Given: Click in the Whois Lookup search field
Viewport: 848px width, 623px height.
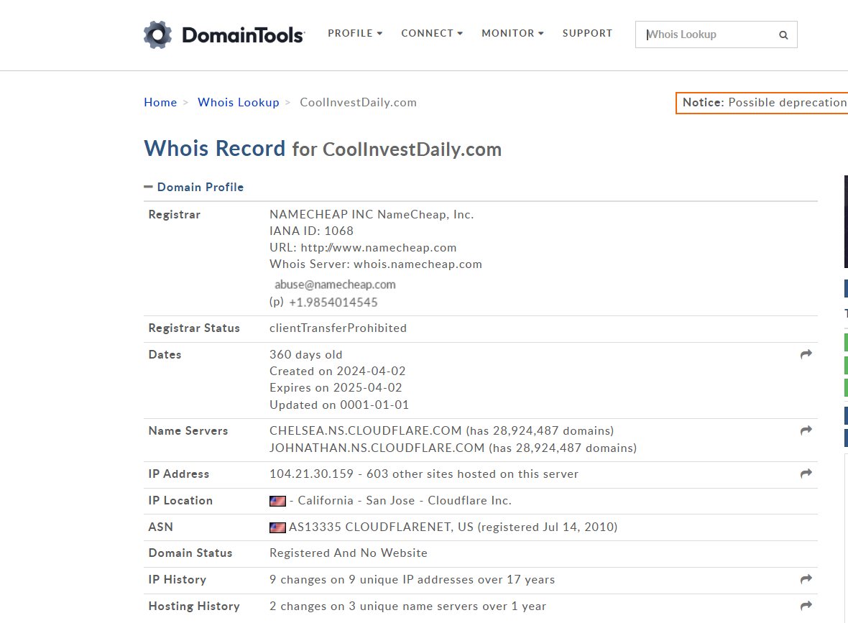Looking at the screenshot, I should pyautogui.click(x=709, y=34).
